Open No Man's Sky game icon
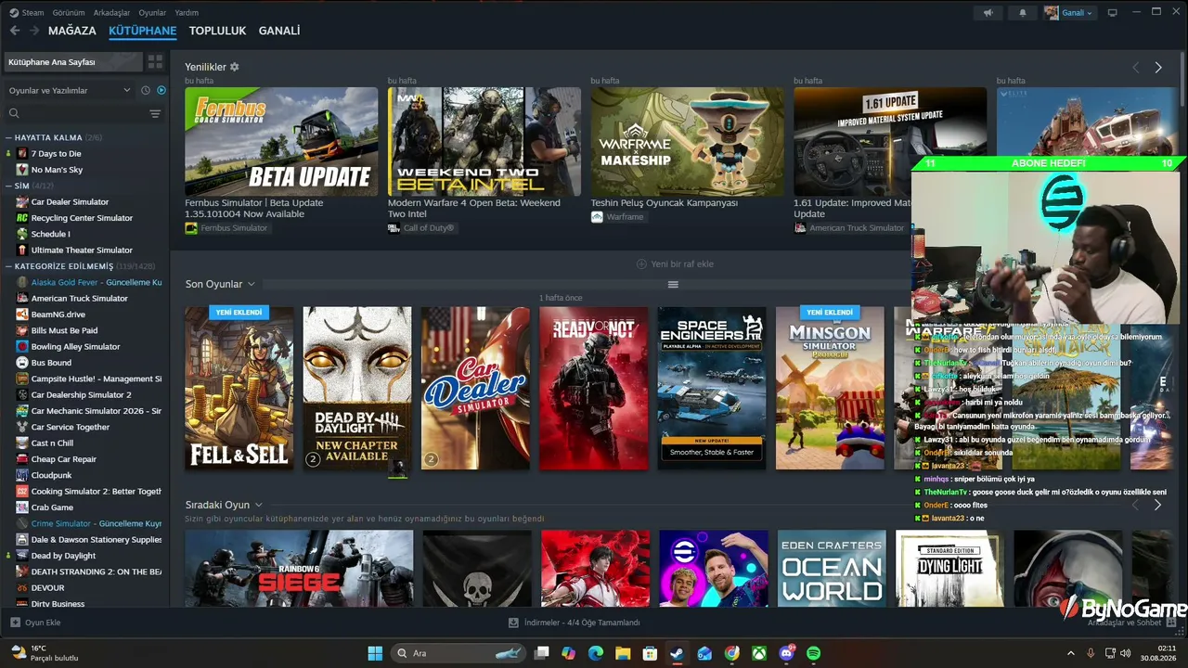The height and width of the screenshot is (668, 1188). tap(22, 170)
